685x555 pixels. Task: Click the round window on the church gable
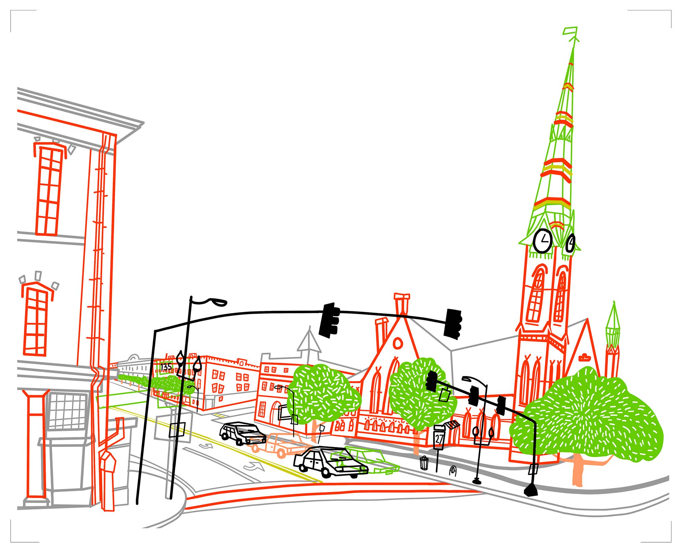pyautogui.click(x=398, y=342)
